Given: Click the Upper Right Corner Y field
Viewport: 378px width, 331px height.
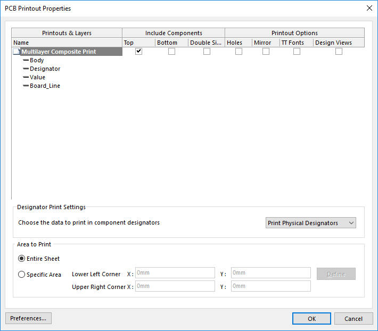Looking at the screenshot, I should pyautogui.click(x=270, y=286).
